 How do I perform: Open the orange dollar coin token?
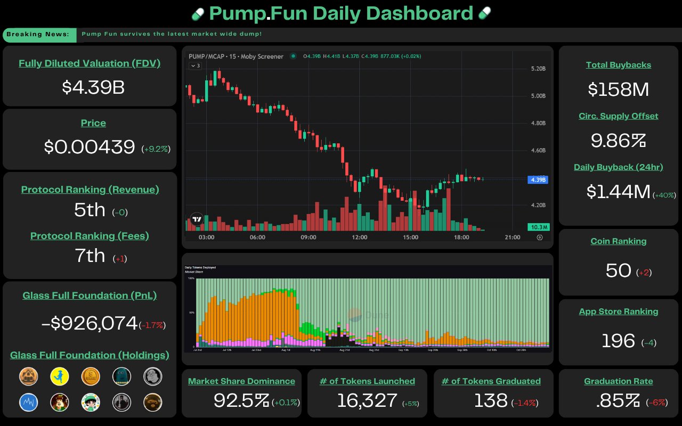(91, 376)
